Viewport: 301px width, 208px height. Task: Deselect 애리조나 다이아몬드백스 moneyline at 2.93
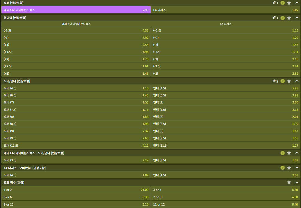tap(76, 10)
